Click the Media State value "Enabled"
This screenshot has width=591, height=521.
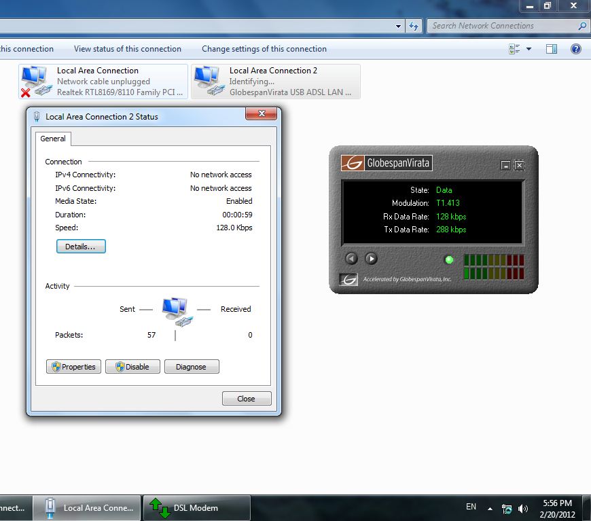pyautogui.click(x=239, y=201)
